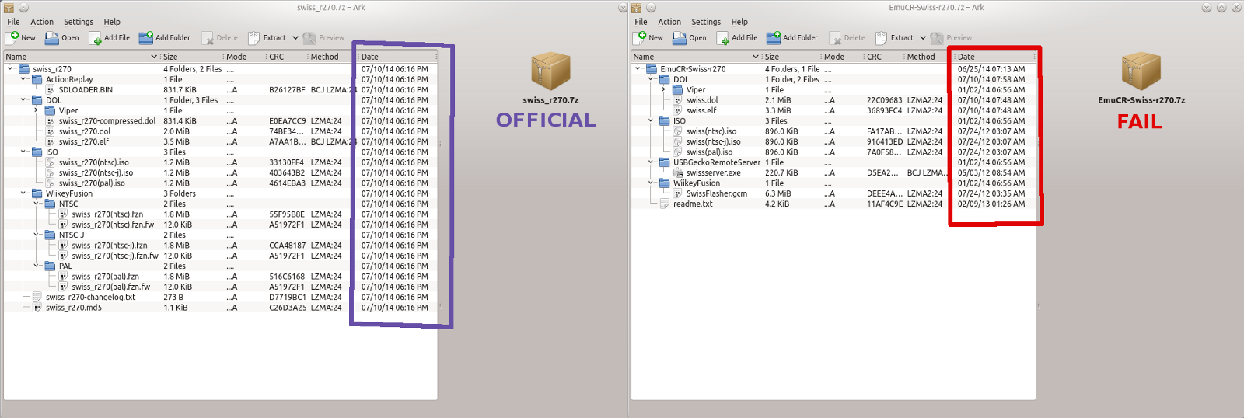Click New icon in EmuCR-Swiss-r270.7z window

tap(641, 37)
